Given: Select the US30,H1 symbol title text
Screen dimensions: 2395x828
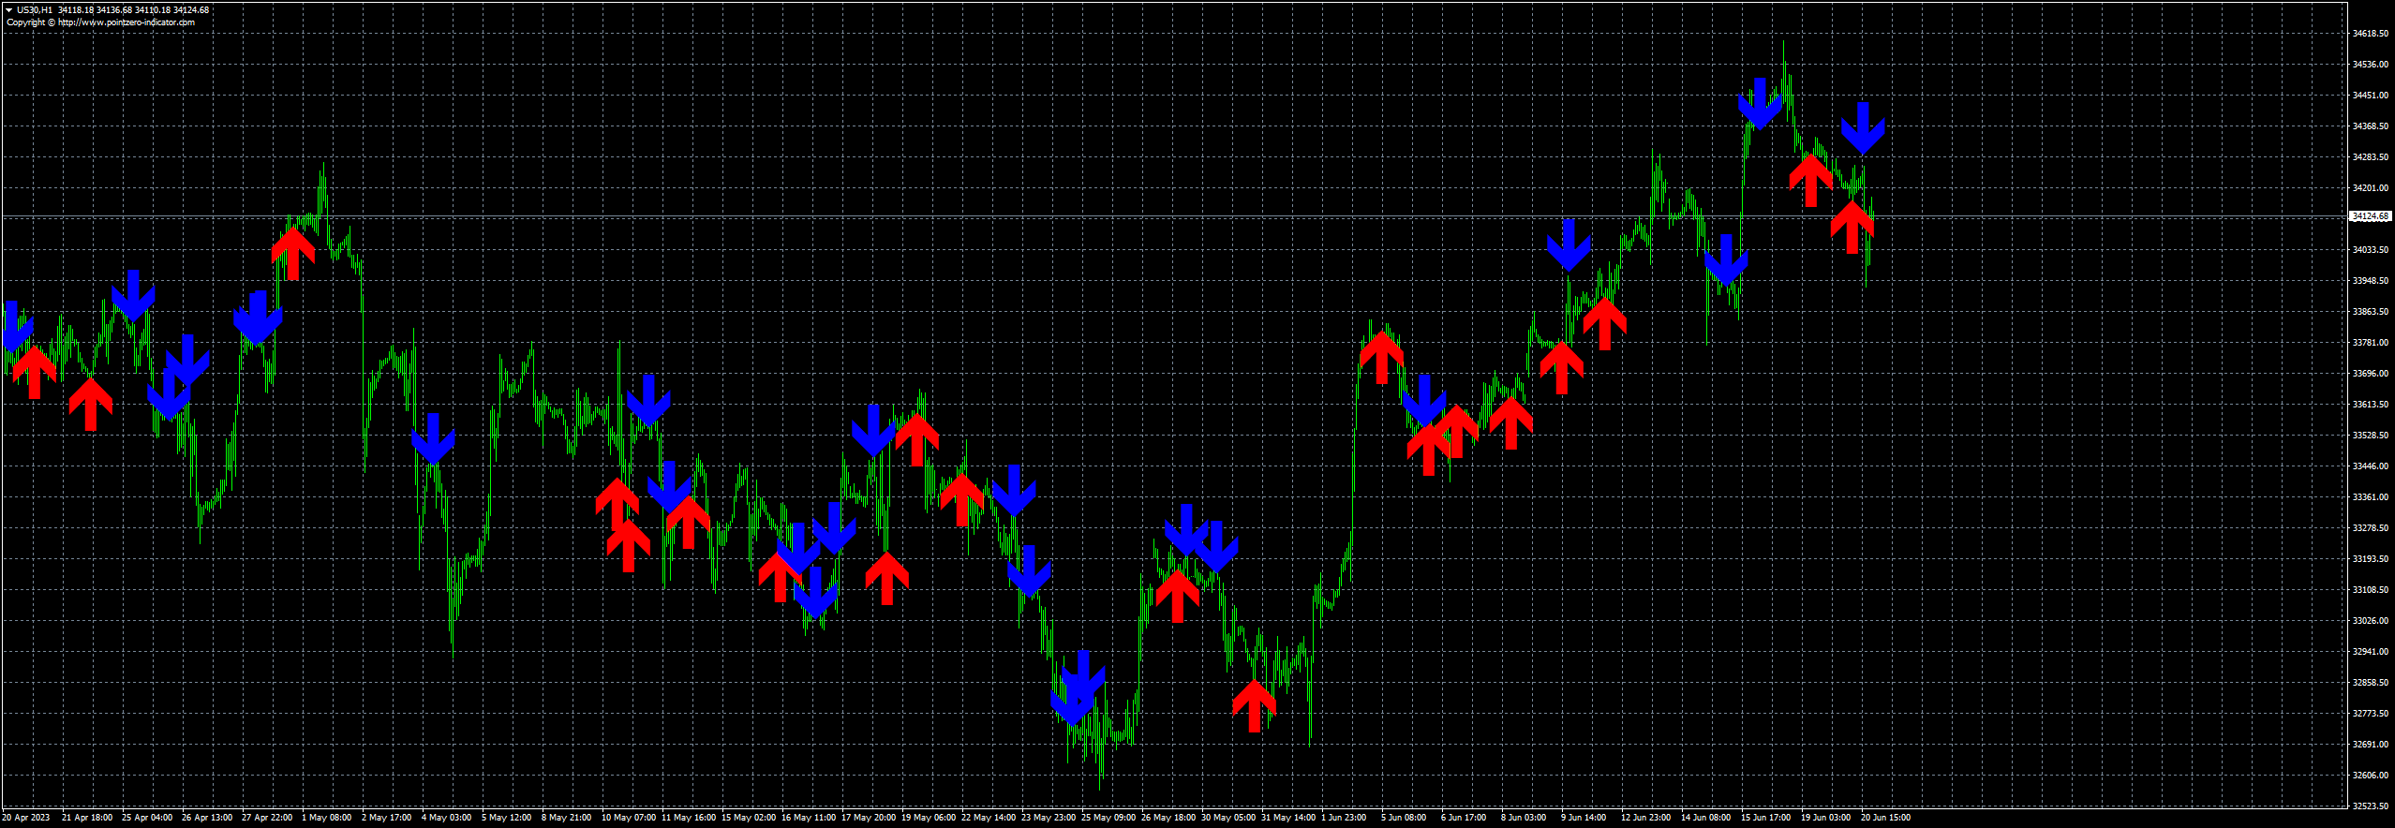Looking at the screenshot, I should (35, 10).
